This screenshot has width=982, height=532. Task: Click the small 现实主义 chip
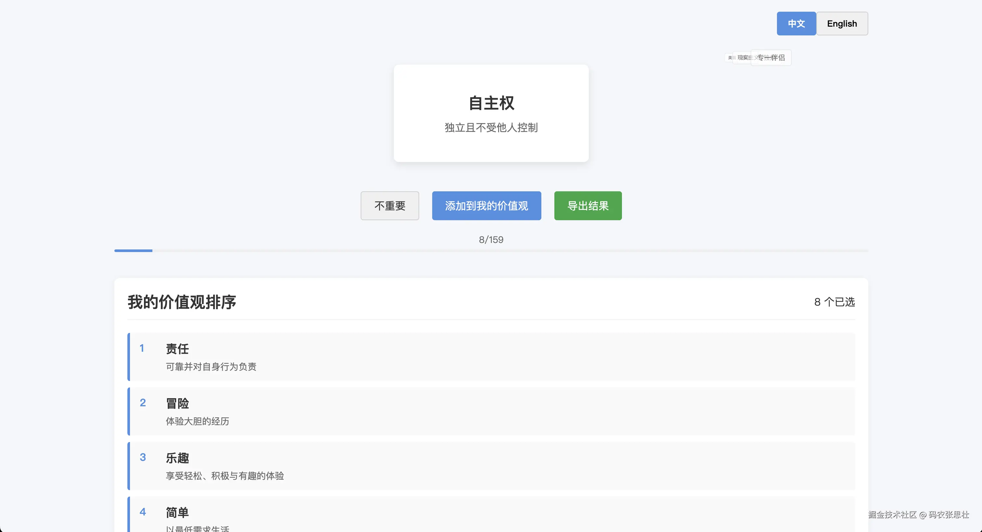tap(743, 57)
